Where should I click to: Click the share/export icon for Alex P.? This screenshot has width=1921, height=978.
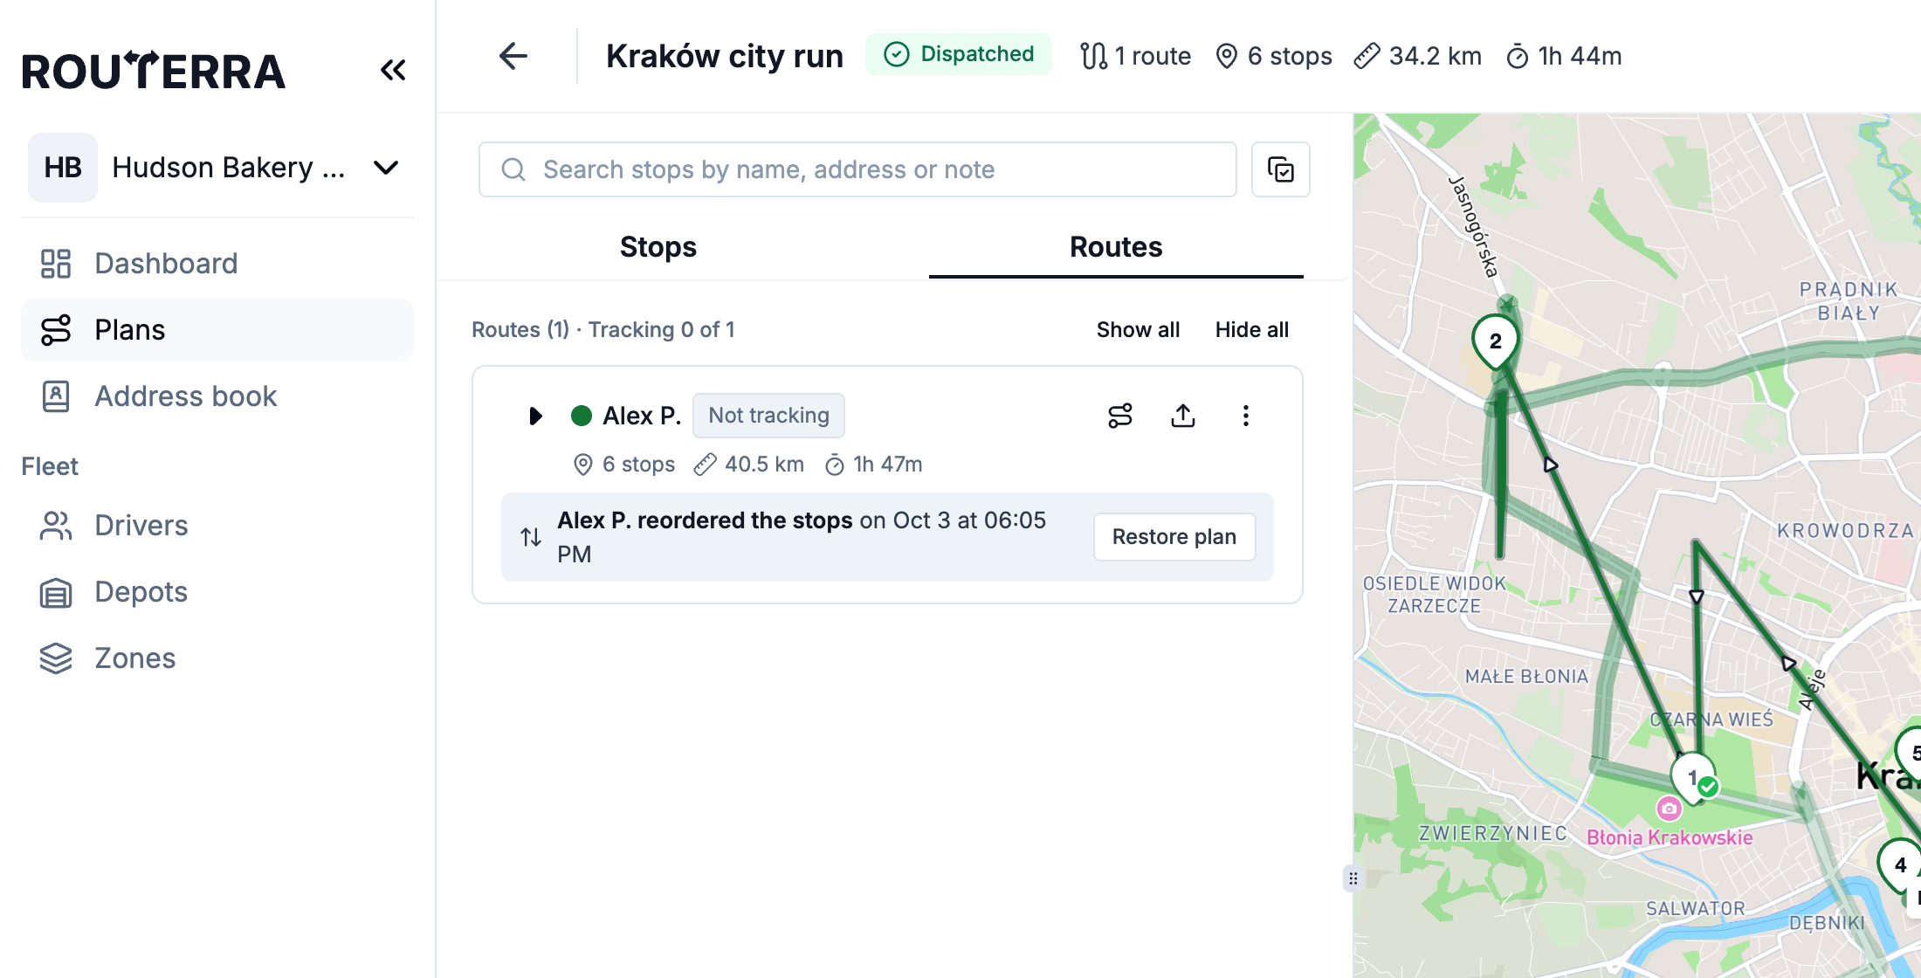[x=1183, y=416]
